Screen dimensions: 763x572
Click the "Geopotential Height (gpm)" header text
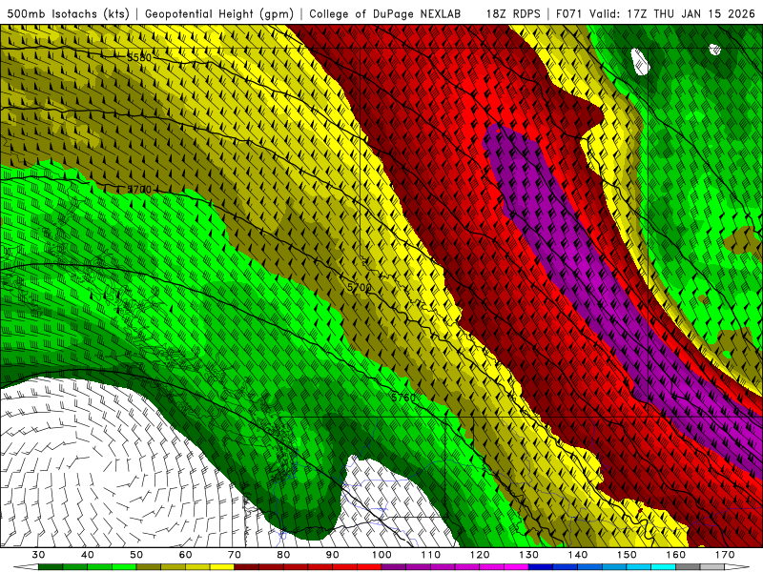pos(219,13)
